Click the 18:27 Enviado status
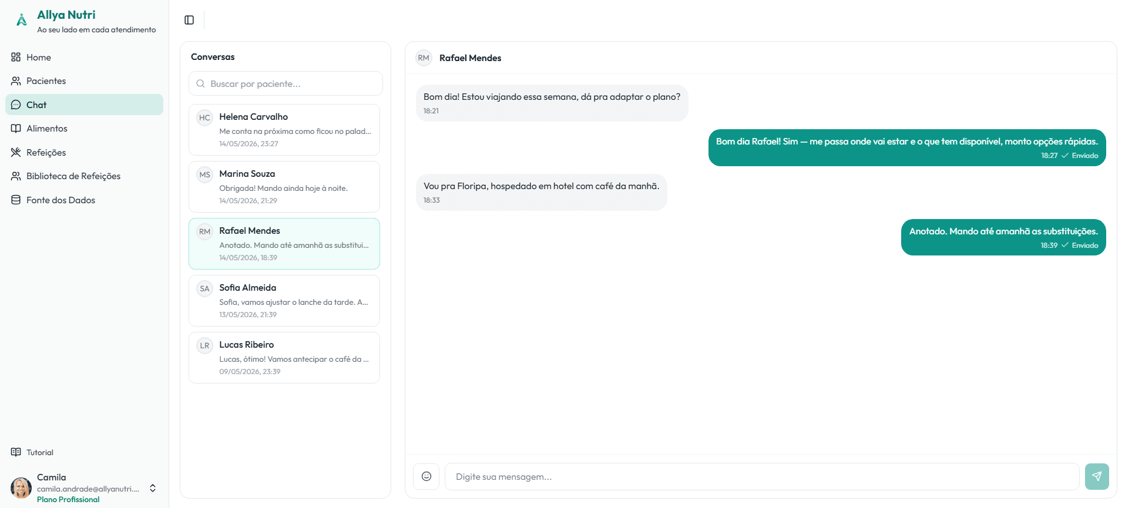The height and width of the screenshot is (508, 1125). click(x=1069, y=156)
